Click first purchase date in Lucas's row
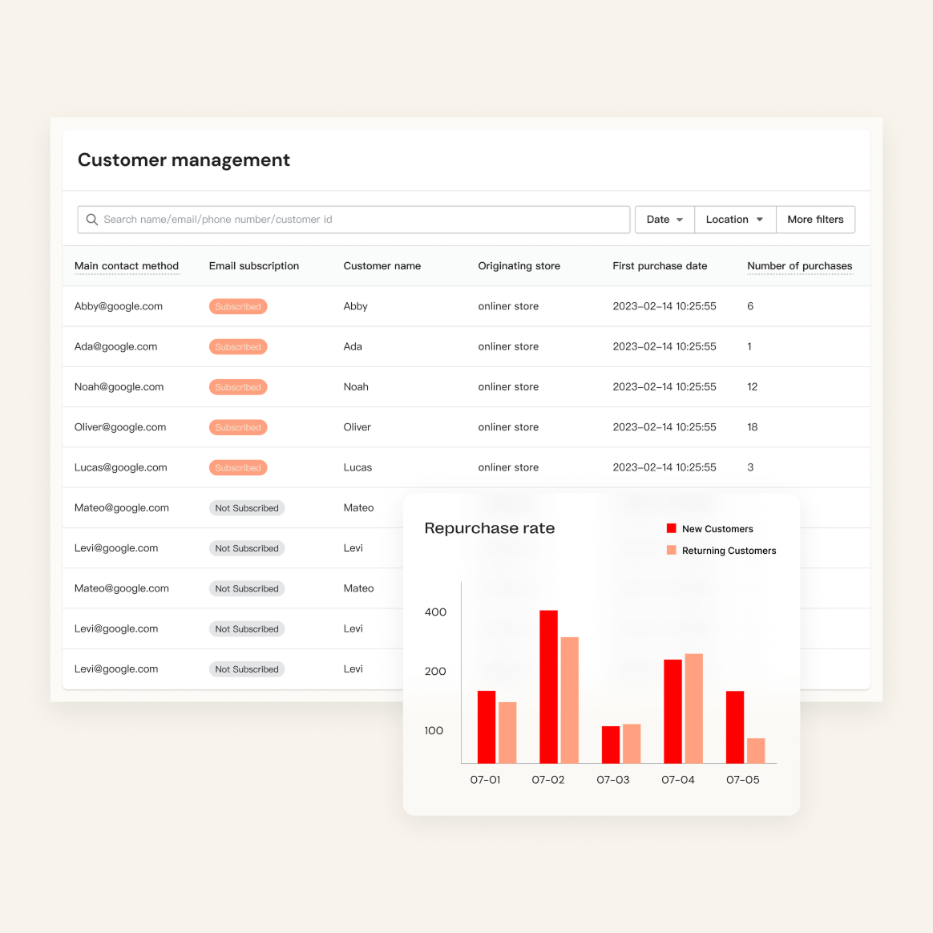The width and height of the screenshot is (933, 933). pyautogui.click(x=664, y=467)
